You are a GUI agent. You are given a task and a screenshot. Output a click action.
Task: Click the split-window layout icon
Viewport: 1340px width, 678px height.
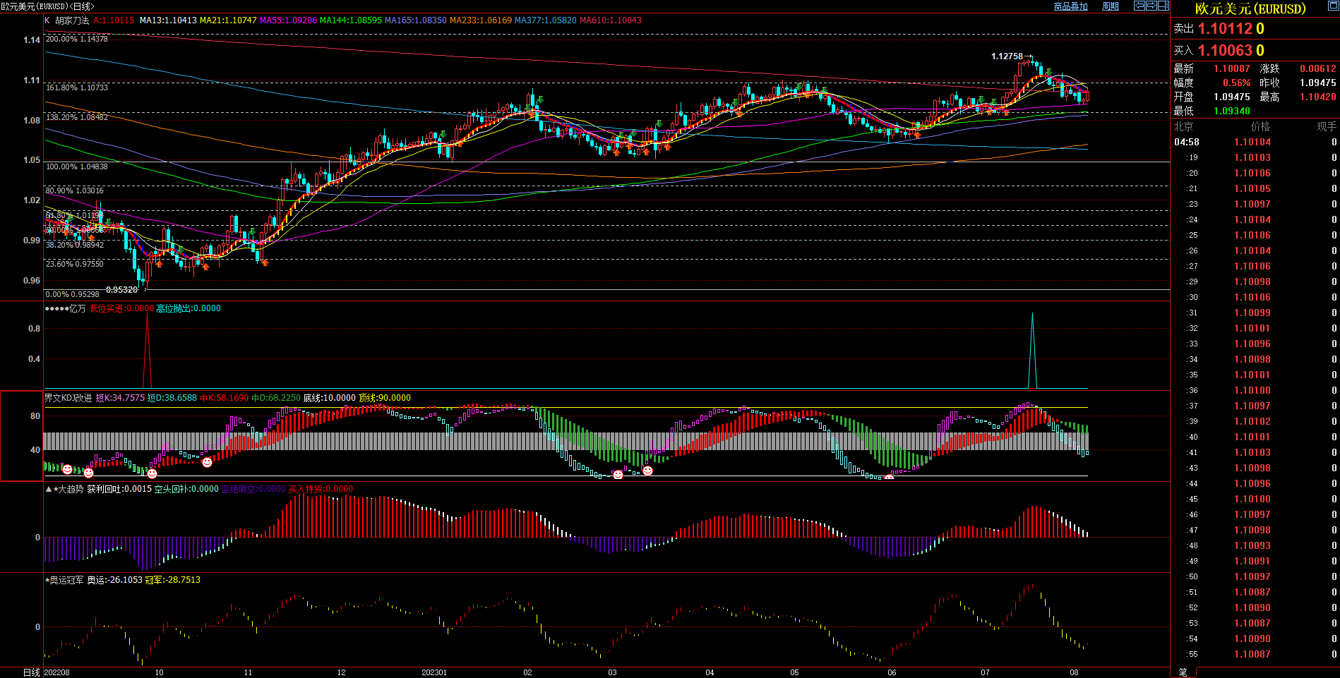click(x=1163, y=6)
